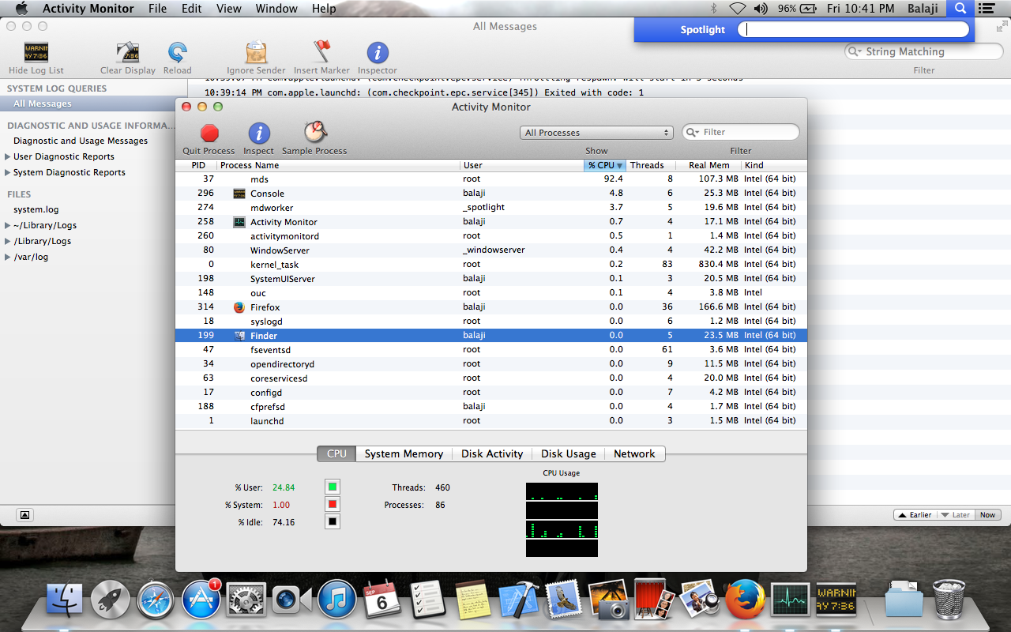
Task: Select the mds process row
Action: point(491,179)
